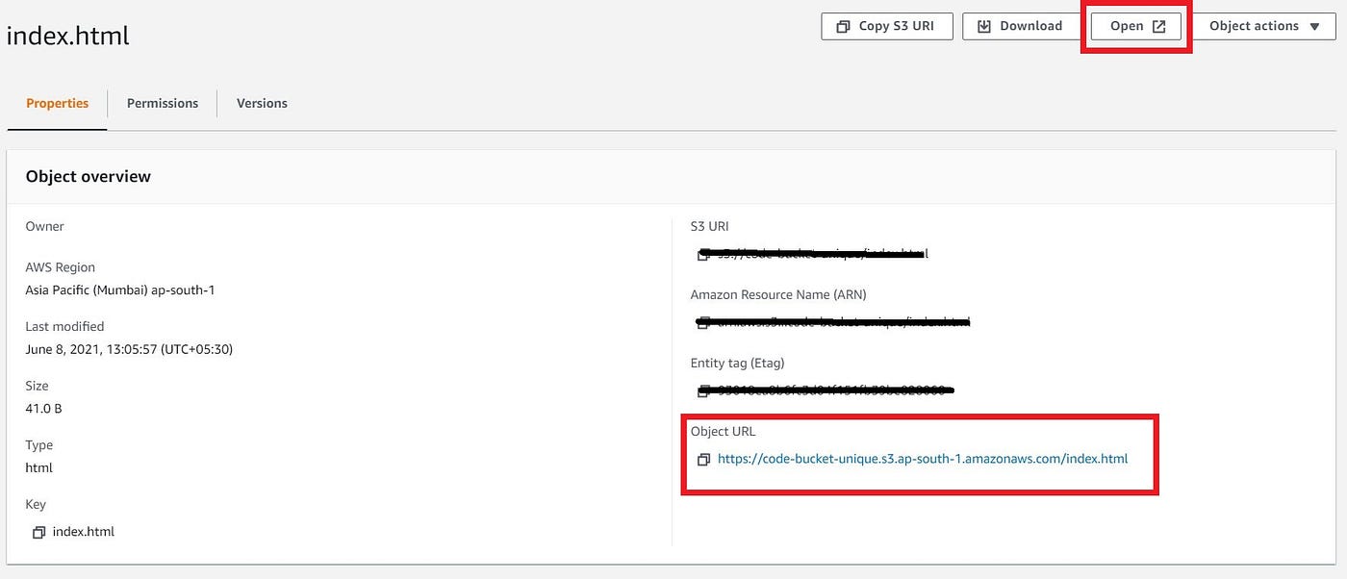Select the Object overview heading

89,176
